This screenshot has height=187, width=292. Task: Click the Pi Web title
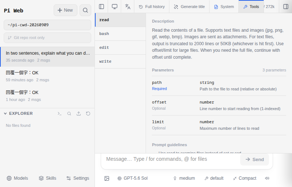click(x=14, y=11)
